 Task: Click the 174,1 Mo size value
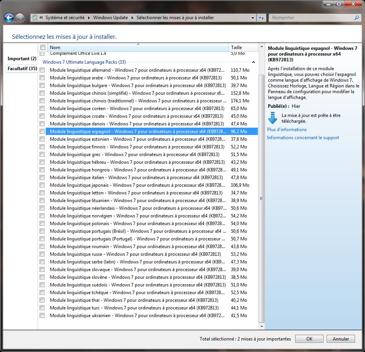pyautogui.click(x=240, y=101)
